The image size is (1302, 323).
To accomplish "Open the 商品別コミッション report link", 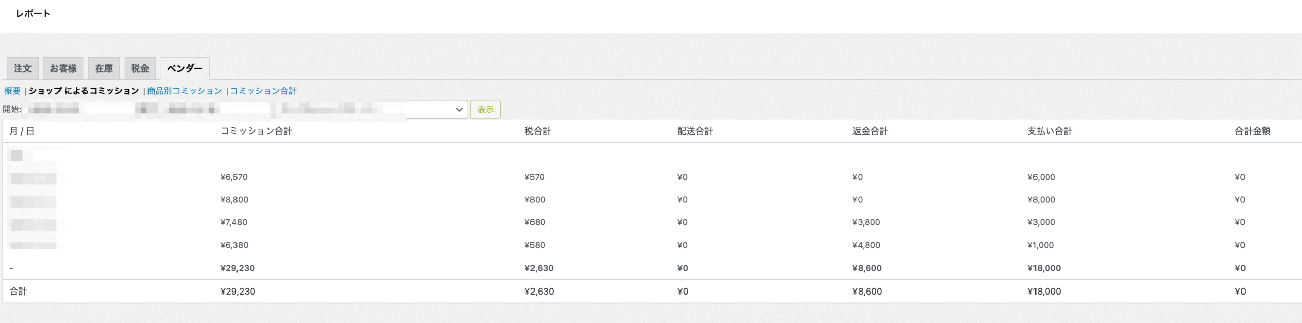I will pyautogui.click(x=185, y=91).
